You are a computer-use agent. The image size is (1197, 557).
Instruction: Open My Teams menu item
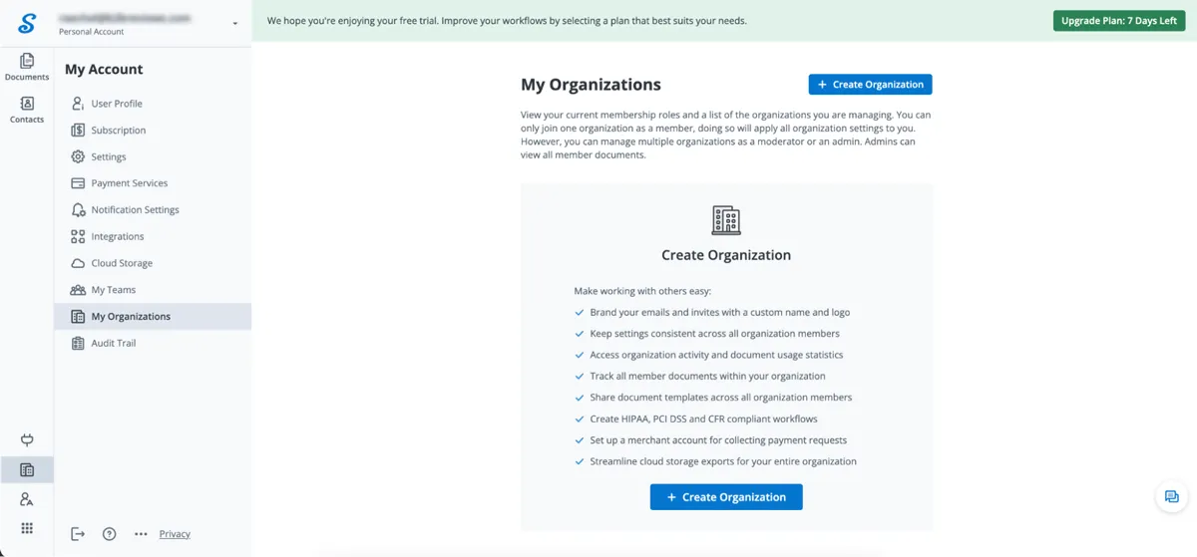click(x=153, y=290)
